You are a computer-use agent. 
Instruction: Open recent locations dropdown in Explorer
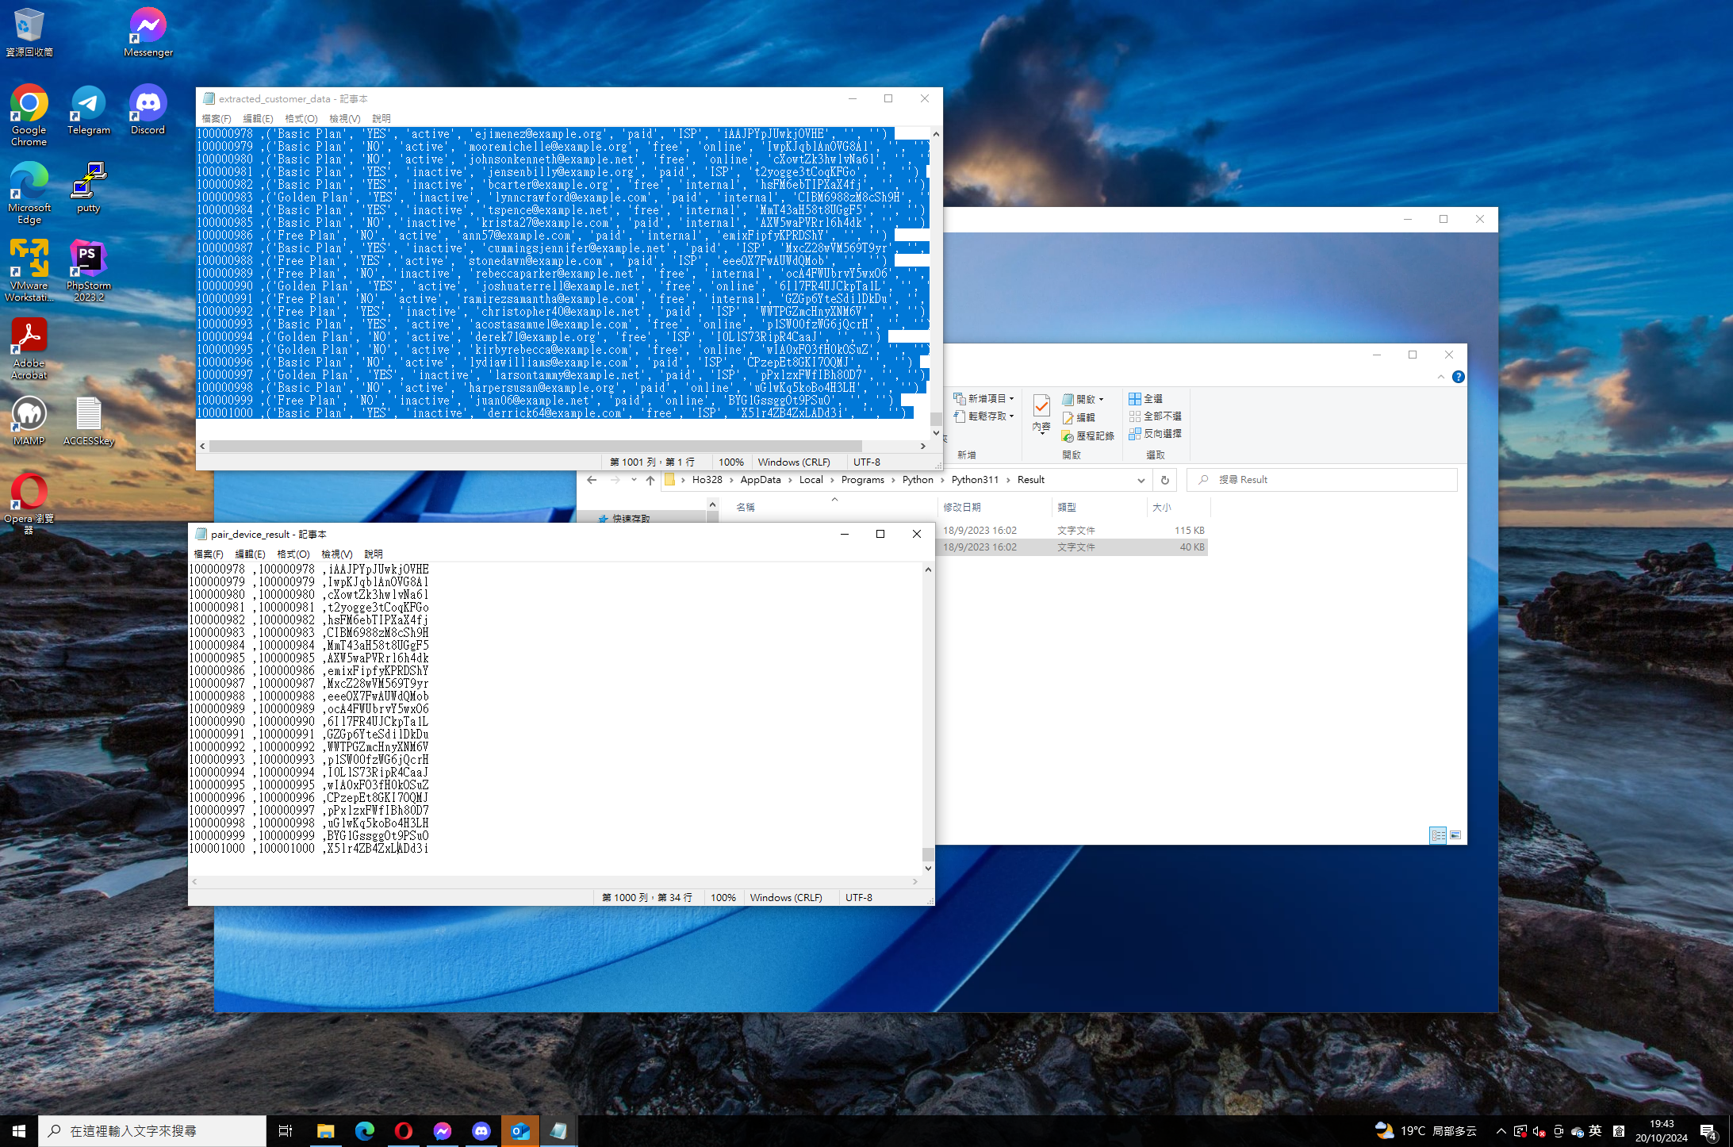[x=634, y=480]
